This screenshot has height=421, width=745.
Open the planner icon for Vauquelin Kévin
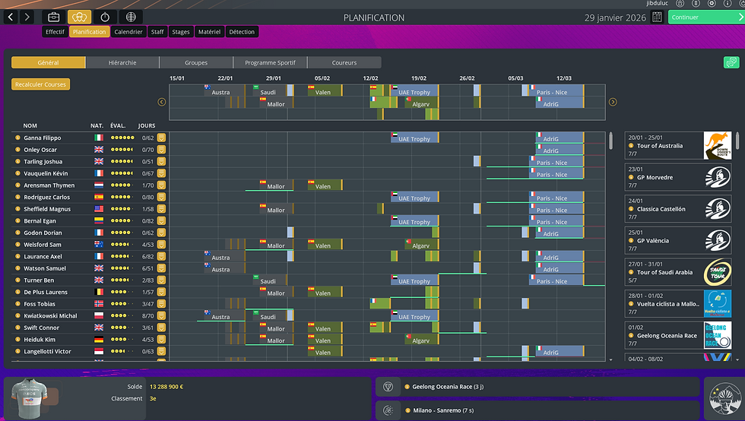coord(161,173)
